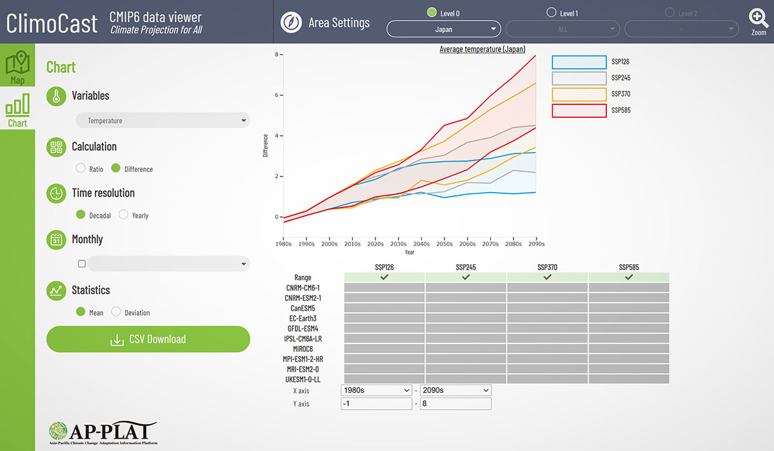Viewport: 774px width, 451px height.
Task: Open the X axis 1980s dropdown
Action: coord(376,390)
